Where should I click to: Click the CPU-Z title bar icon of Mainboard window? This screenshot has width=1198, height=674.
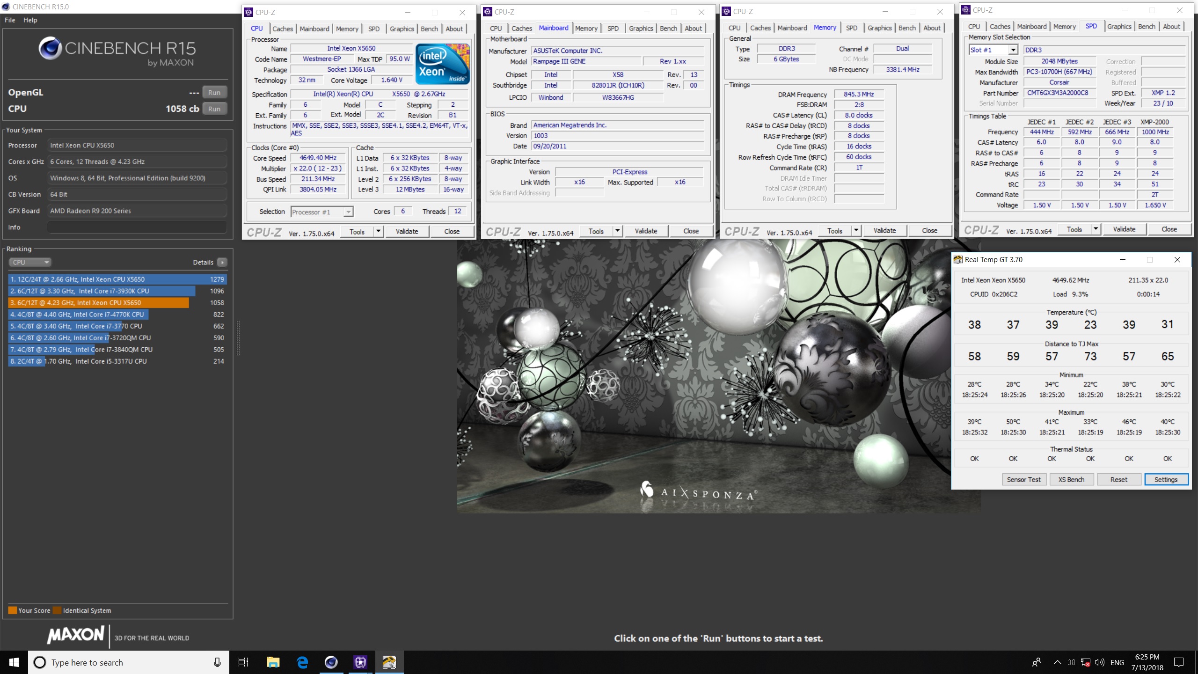[x=488, y=12]
